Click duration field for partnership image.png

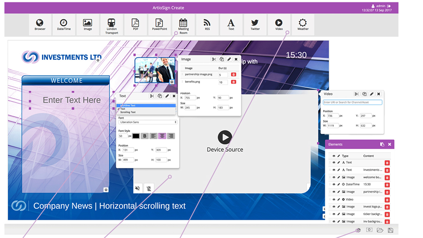pos(223,75)
